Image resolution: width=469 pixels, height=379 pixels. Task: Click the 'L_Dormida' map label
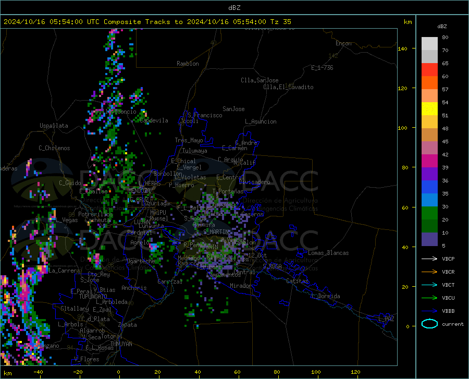pos(325,296)
